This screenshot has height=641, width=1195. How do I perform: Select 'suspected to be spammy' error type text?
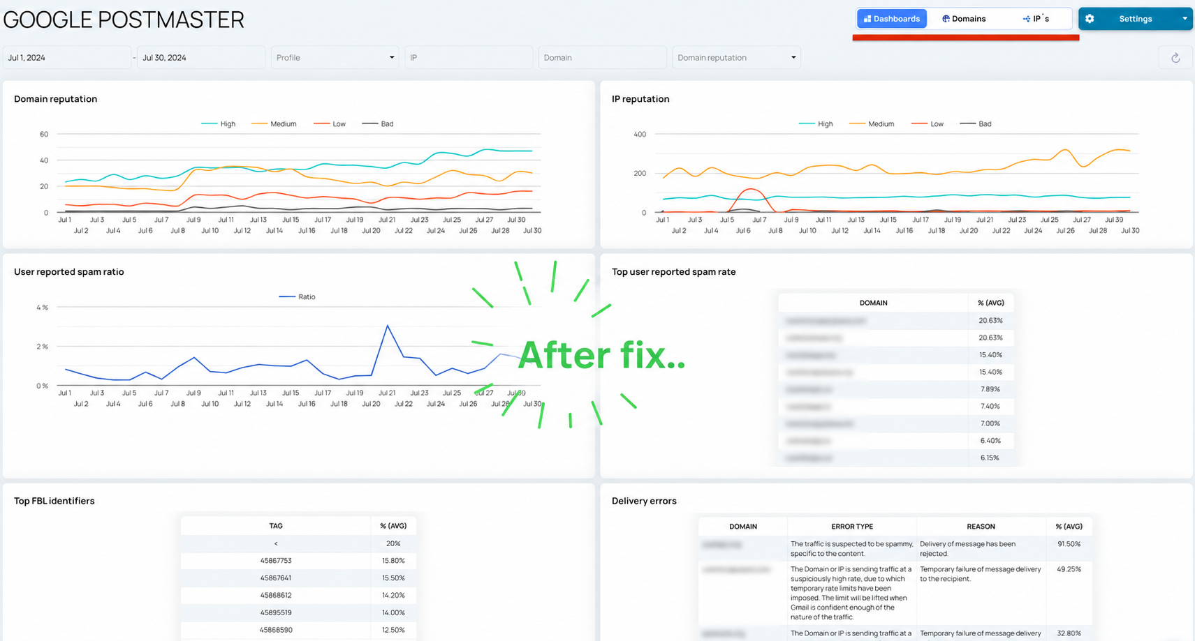pyautogui.click(x=851, y=549)
